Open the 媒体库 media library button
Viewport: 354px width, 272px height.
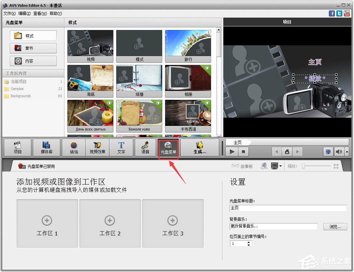[47, 147]
